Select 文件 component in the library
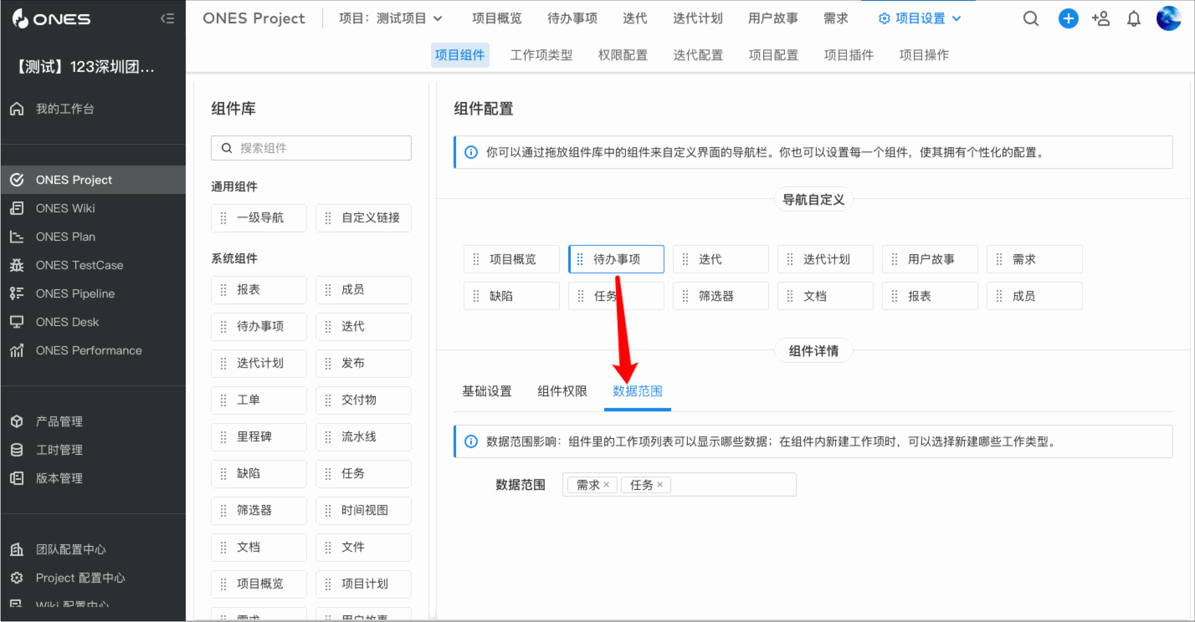The image size is (1195, 622). coord(363,547)
